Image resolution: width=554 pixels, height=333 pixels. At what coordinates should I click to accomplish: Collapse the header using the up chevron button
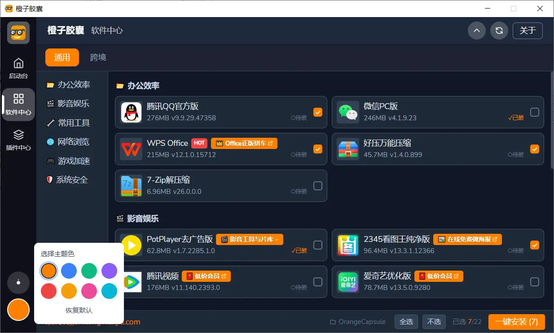click(x=477, y=31)
